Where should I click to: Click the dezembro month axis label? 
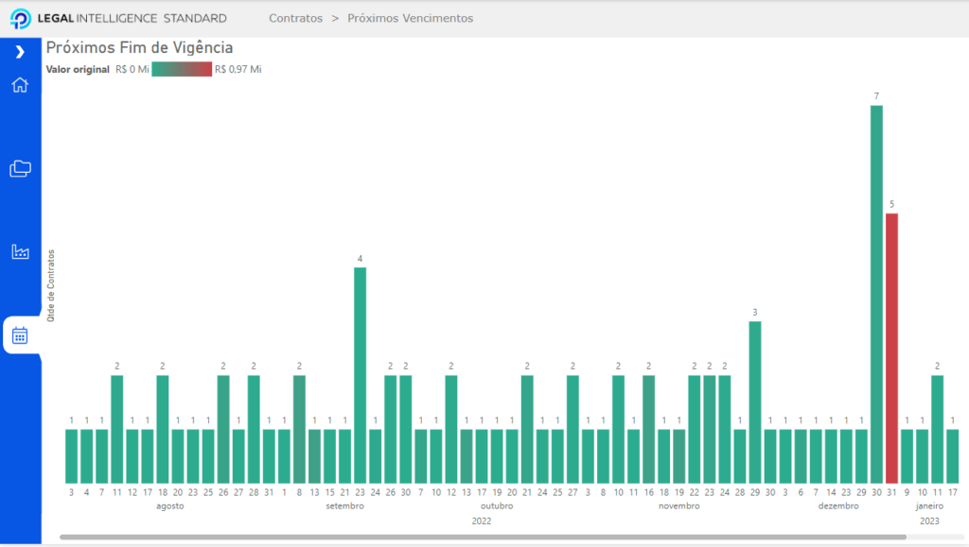click(838, 506)
